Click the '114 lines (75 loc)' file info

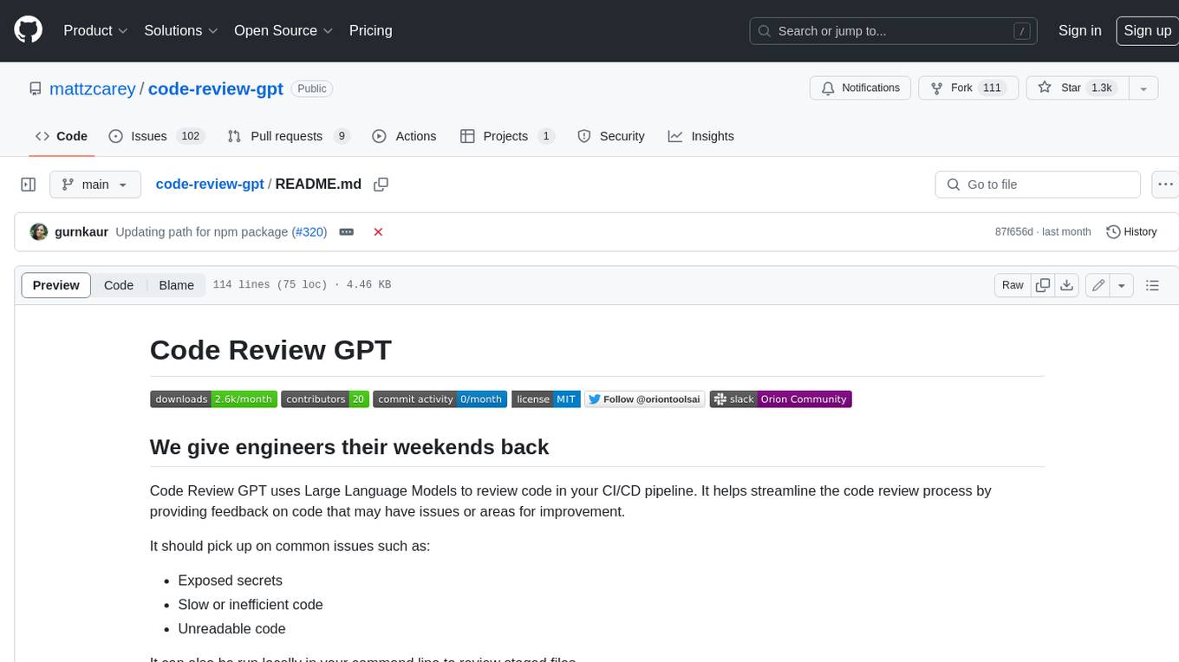(270, 285)
